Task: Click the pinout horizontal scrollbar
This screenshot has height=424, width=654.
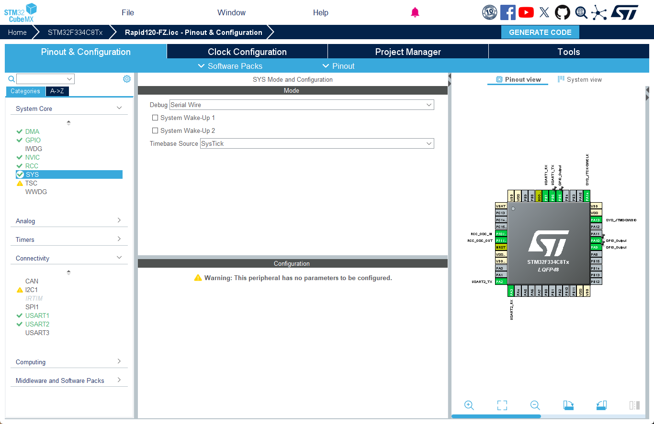Action: click(496, 416)
